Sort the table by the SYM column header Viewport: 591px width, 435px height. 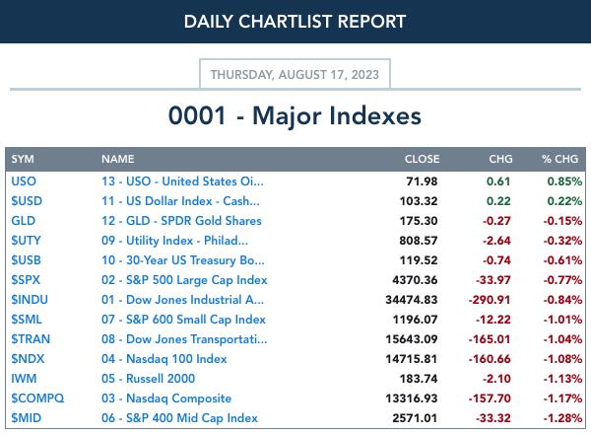pyautogui.click(x=23, y=159)
